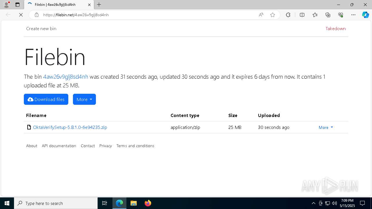This screenshot has width=372, height=209.
Task: Open Edge Settings and more menu
Action: [353, 15]
